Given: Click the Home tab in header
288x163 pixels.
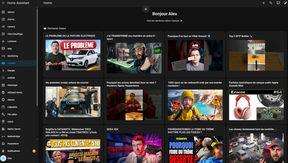Looking at the screenshot, I should 48,3.
